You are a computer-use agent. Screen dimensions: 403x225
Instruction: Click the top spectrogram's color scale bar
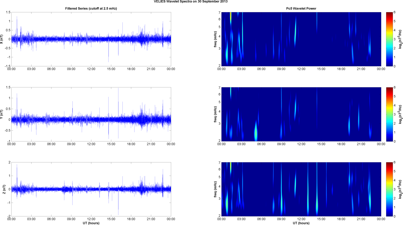tap(389, 39)
